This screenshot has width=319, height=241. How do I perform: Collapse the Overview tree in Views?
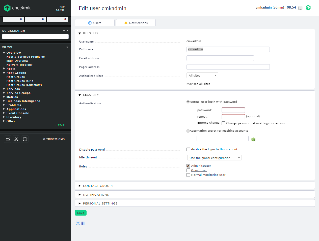(x=4, y=53)
